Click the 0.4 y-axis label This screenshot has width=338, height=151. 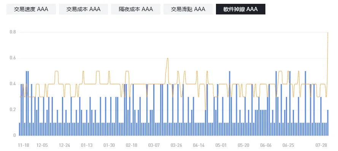click(13, 84)
